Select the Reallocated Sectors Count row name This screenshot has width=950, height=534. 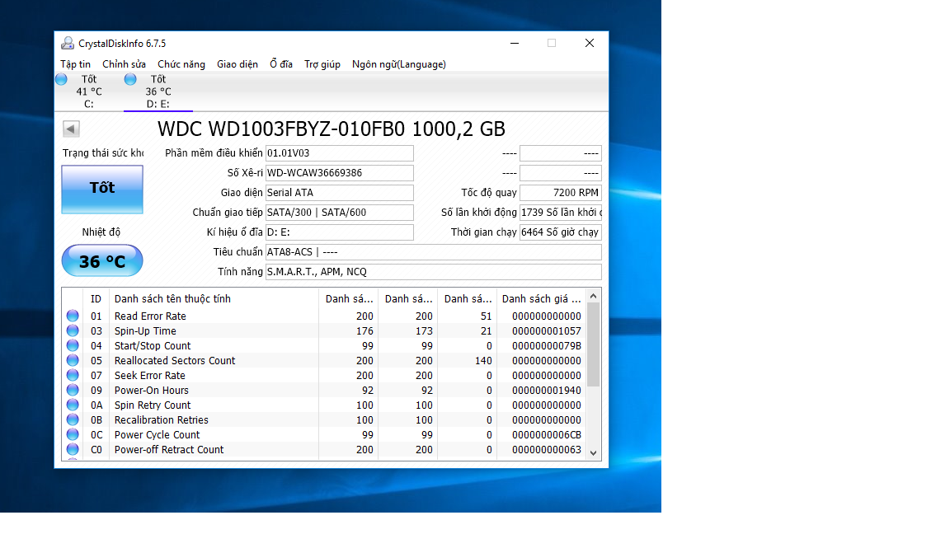(x=175, y=361)
